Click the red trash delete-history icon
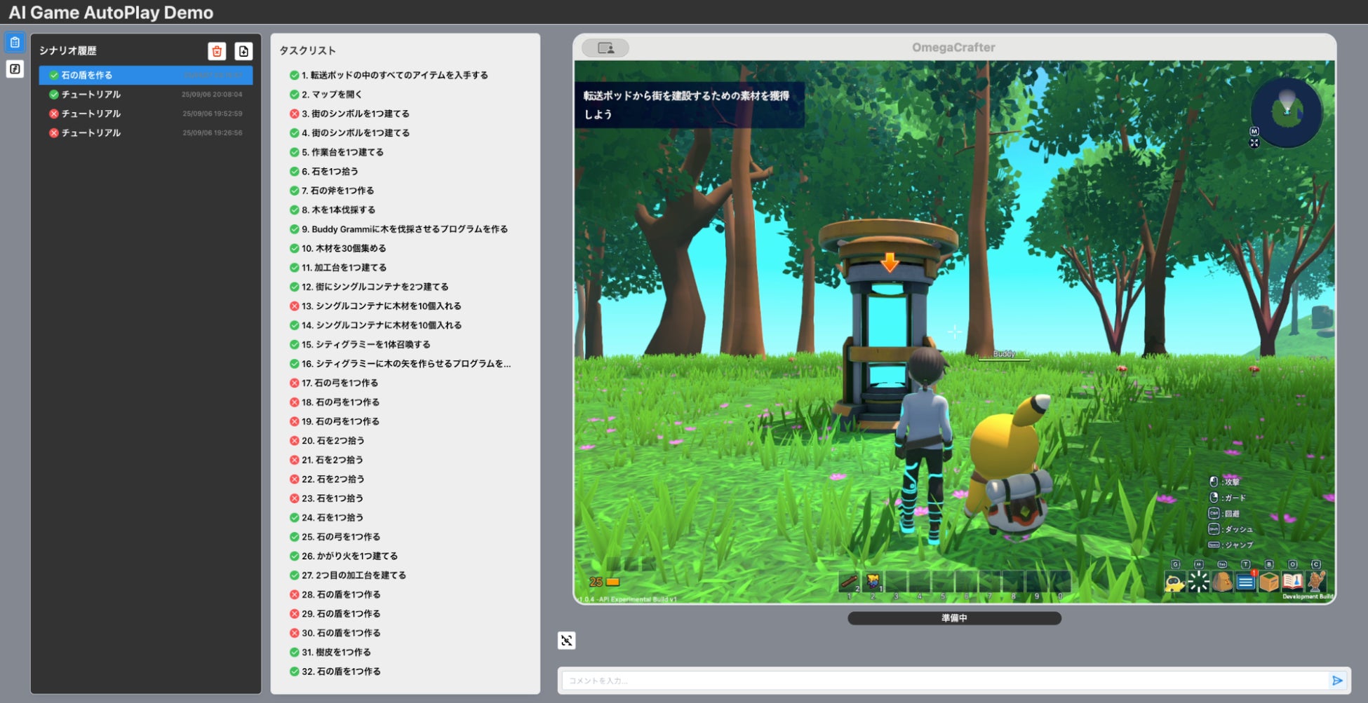Screen dimensions: 1368x703 (217, 51)
